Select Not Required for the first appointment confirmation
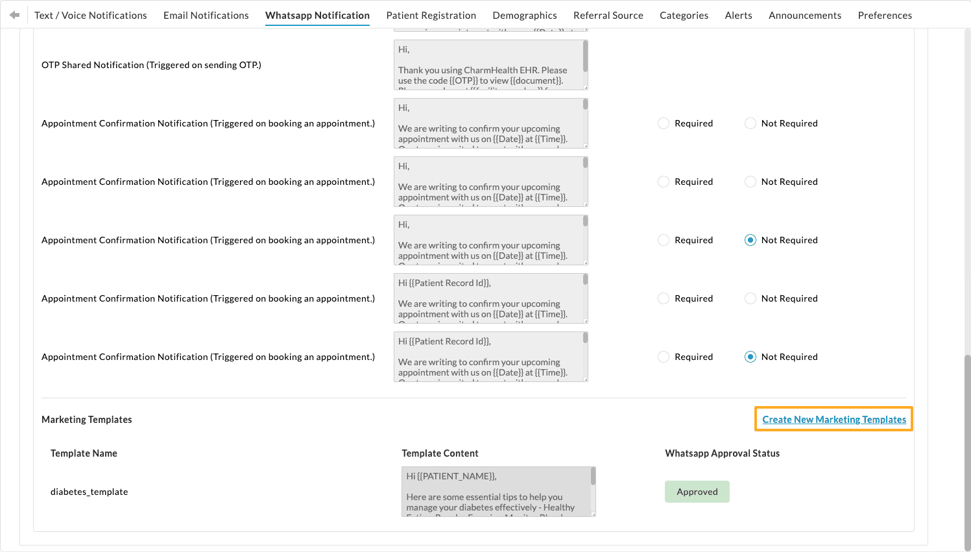This screenshot has width=971, height=552. (750, 123)
